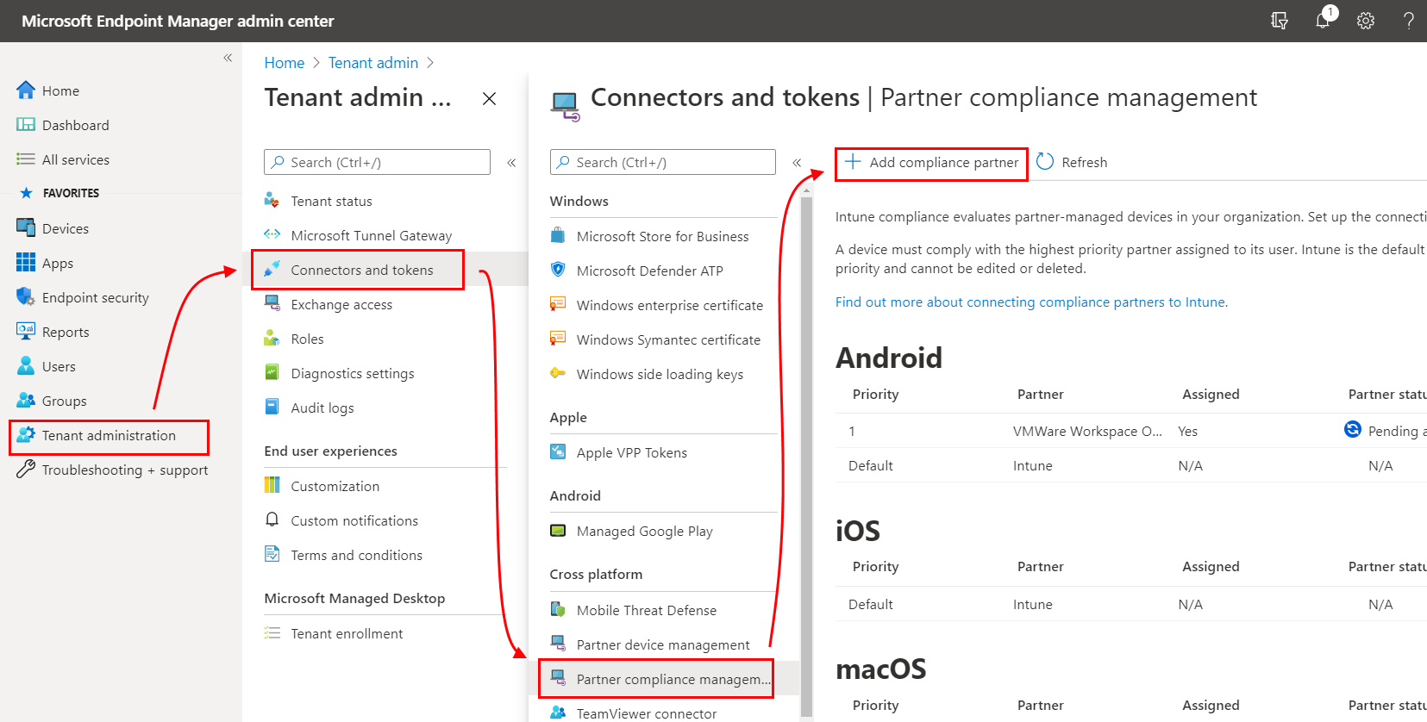
Task: Click the Pending activation sync icon
Action: (1352, 430)
